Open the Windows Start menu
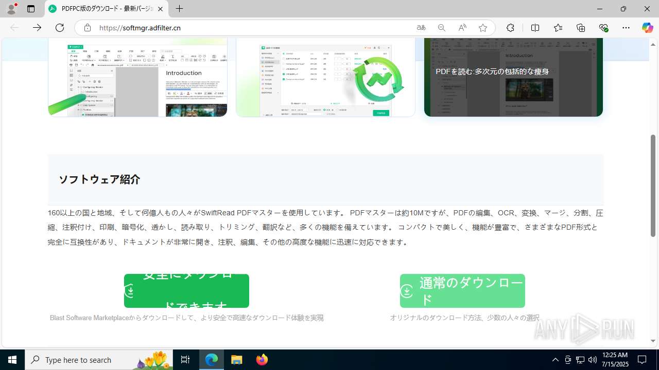This screenshot has width=659, height=370. 12,360
